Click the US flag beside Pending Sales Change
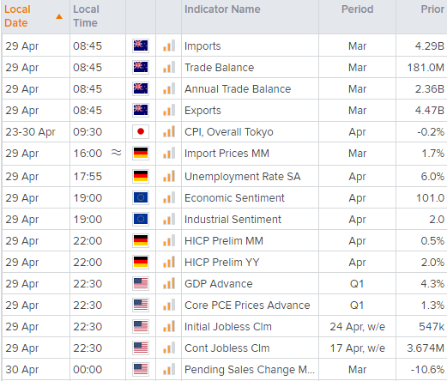Viewport: 447px width, 381px height. click(141, 369)
